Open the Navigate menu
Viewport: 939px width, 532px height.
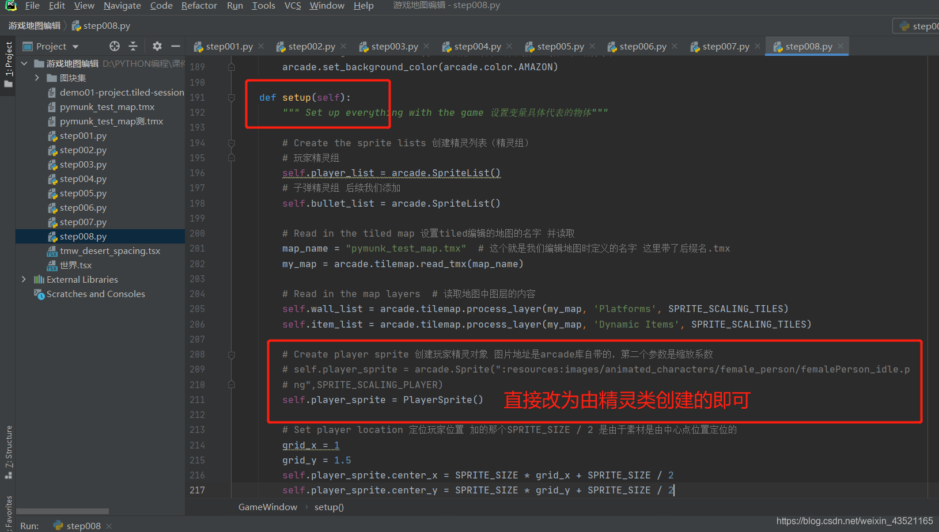(x=122, y=6)
